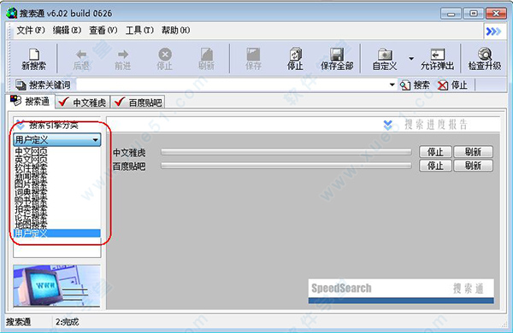Switch to the 中文雅虎 tab
This screenshot has width=513, height=333.
82,102
